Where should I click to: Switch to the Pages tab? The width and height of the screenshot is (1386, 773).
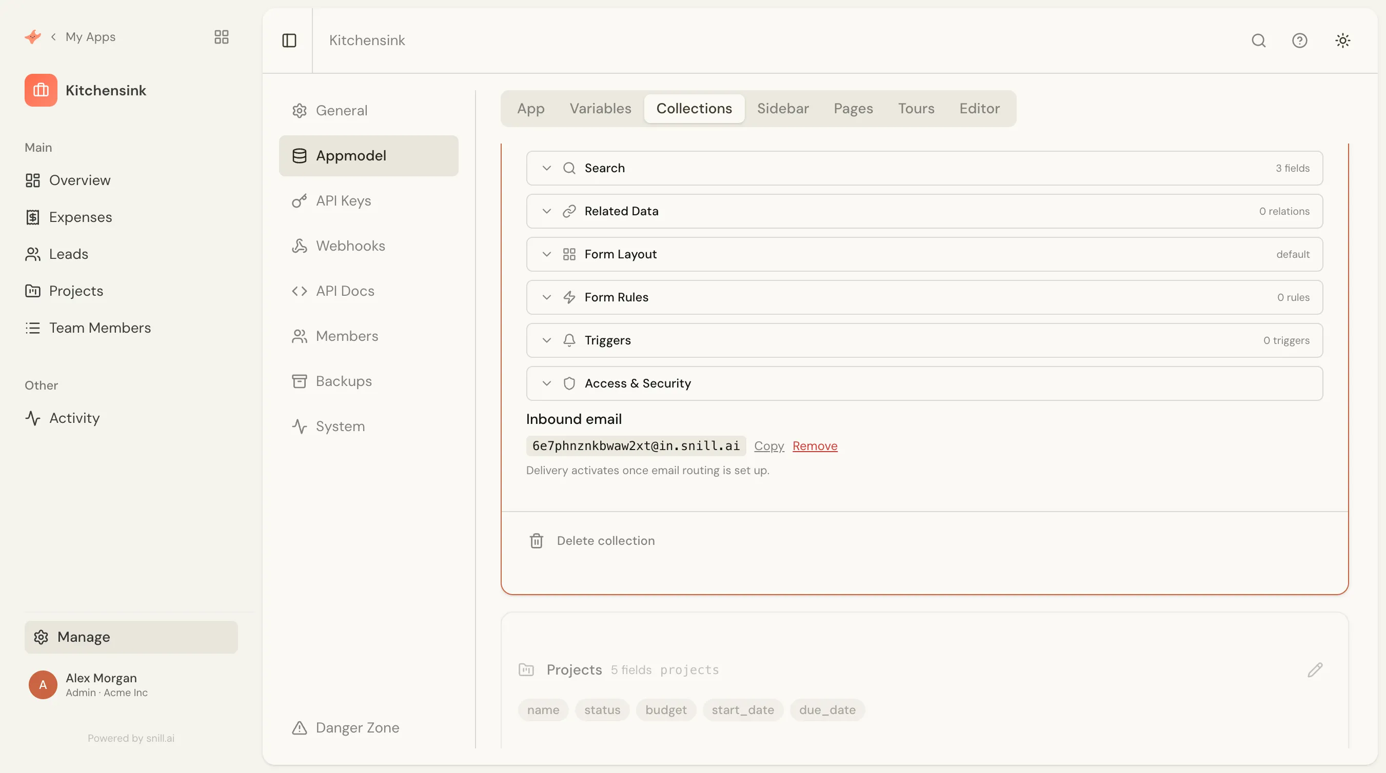(x=854, y=109)
